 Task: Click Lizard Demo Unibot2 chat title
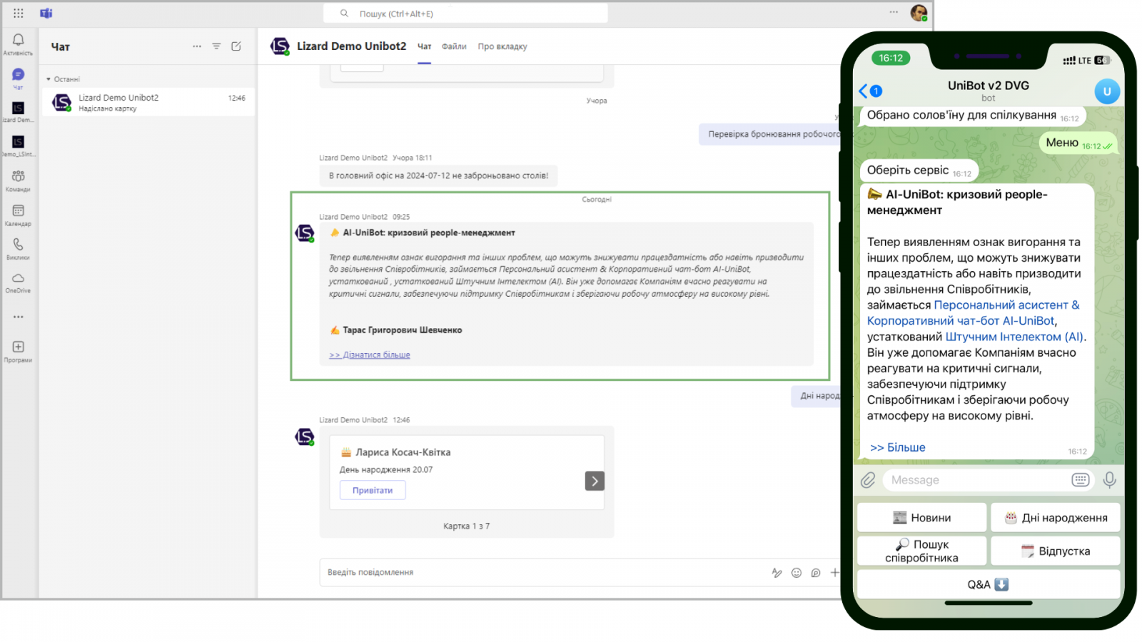click(351, 46)
